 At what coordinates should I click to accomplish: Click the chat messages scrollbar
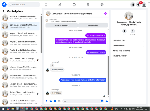click(x=108, y=76)
